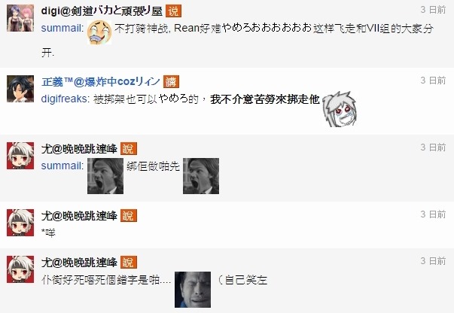Click the crying yellow emoticon in first post

(99, 32)
